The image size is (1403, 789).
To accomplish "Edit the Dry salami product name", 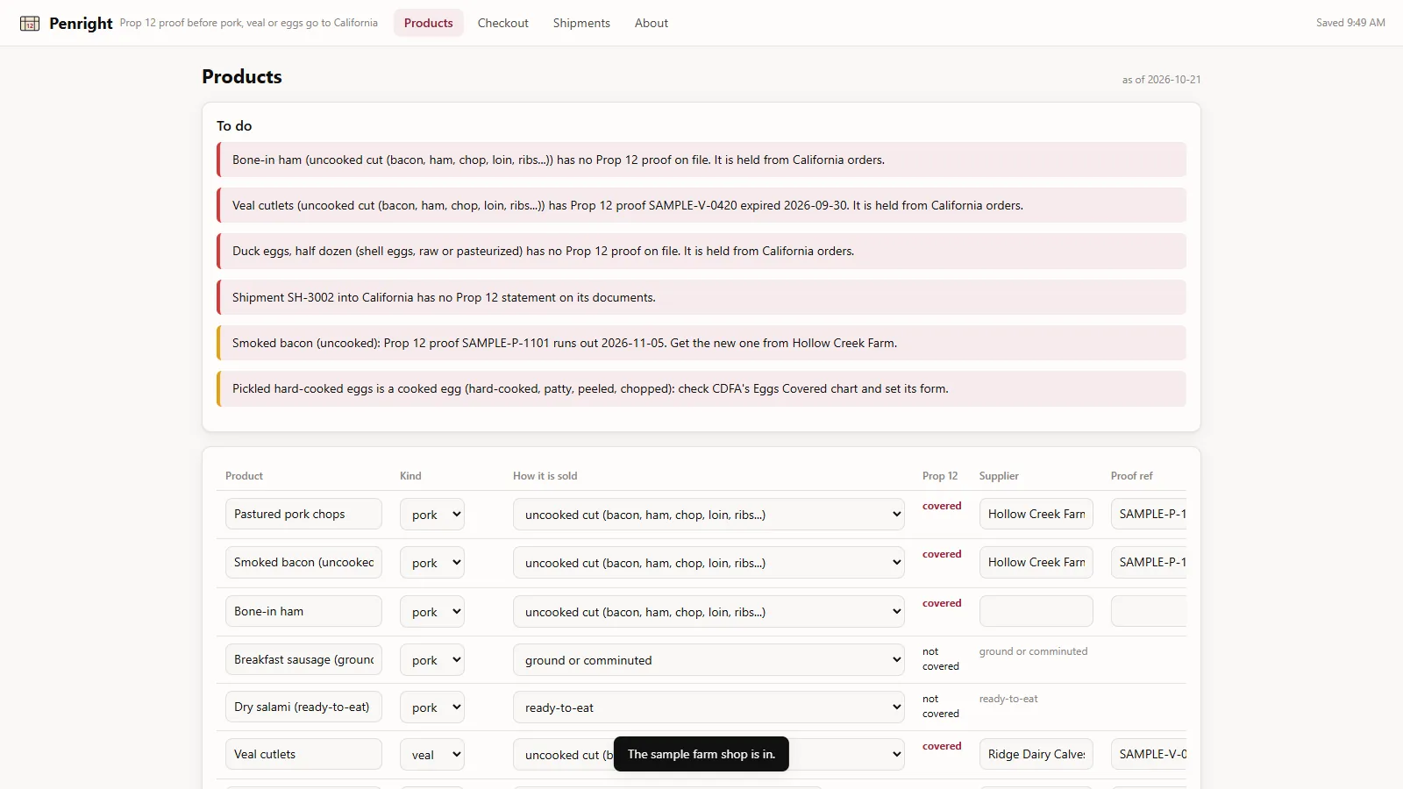I will coord(303,707).
